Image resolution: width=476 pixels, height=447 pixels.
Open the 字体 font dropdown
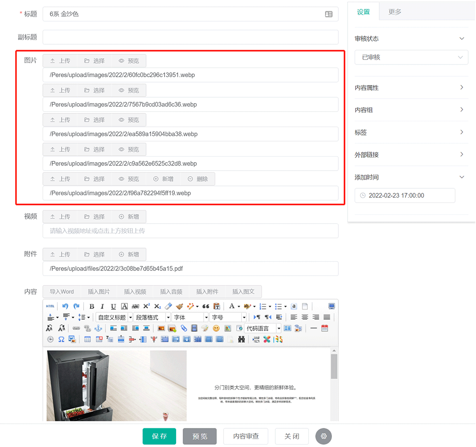pos(190,317)
